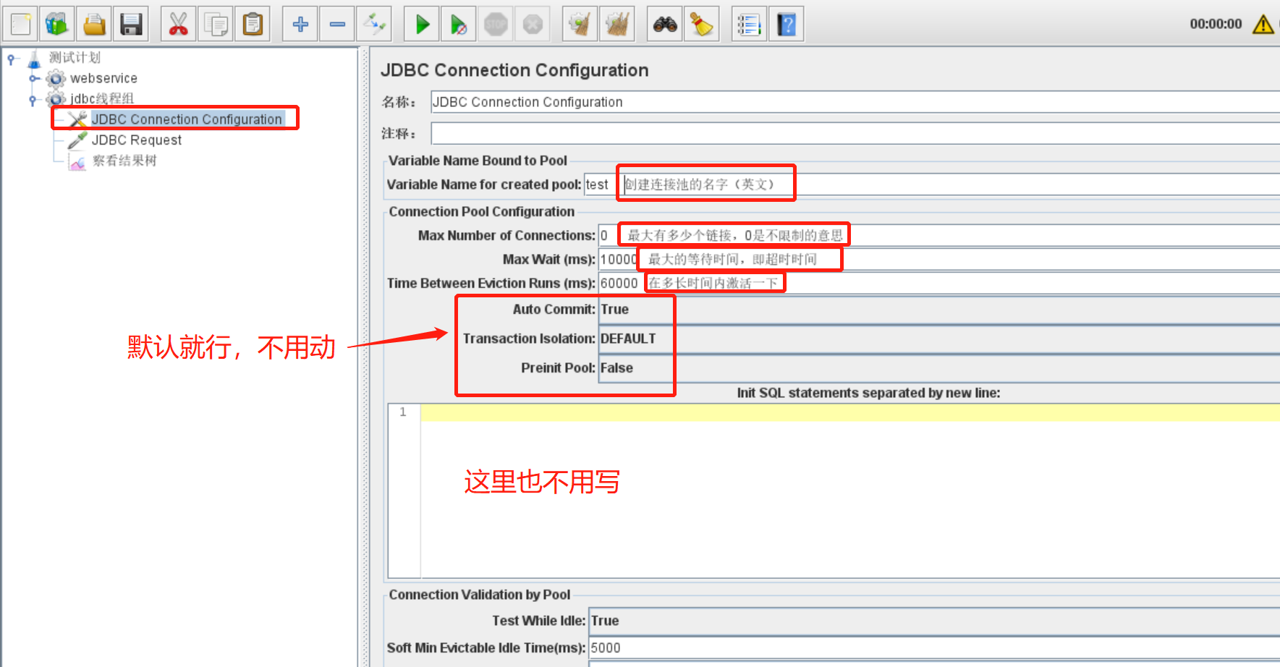Click Start no pauses icon
The height and width of the screenshot is (667, 1280).
point(459,24)
